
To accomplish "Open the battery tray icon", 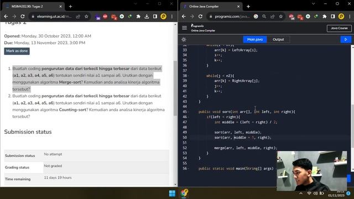I will pos(321,193).
